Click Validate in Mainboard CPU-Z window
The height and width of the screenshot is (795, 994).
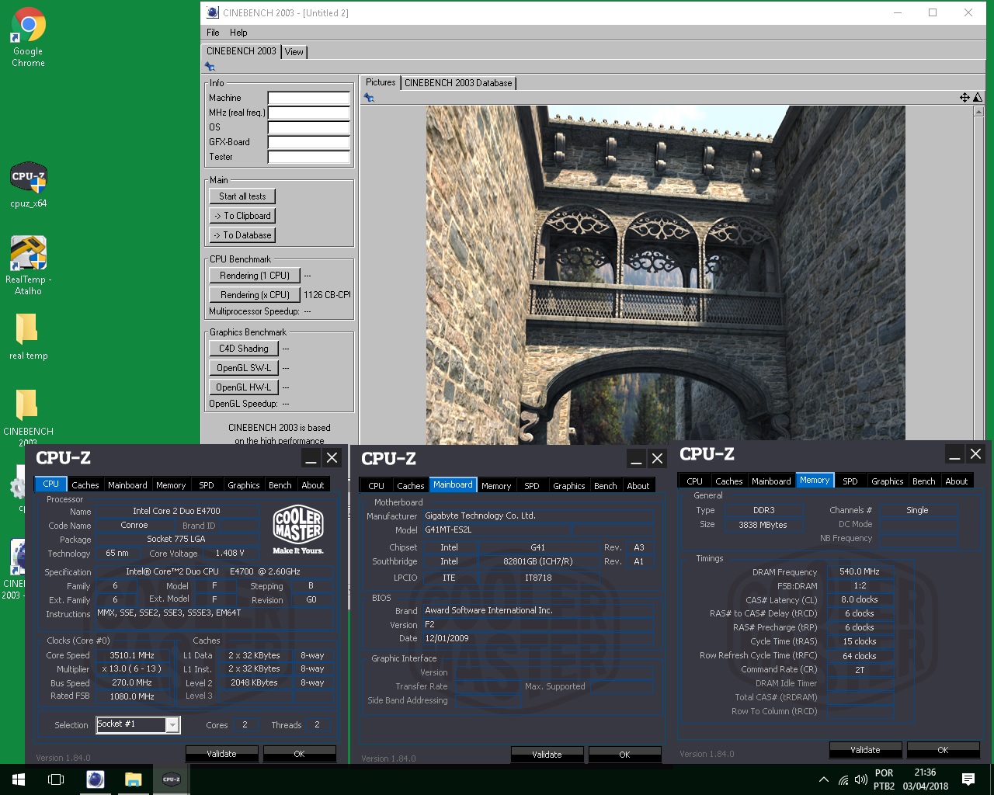coord(547,755)
